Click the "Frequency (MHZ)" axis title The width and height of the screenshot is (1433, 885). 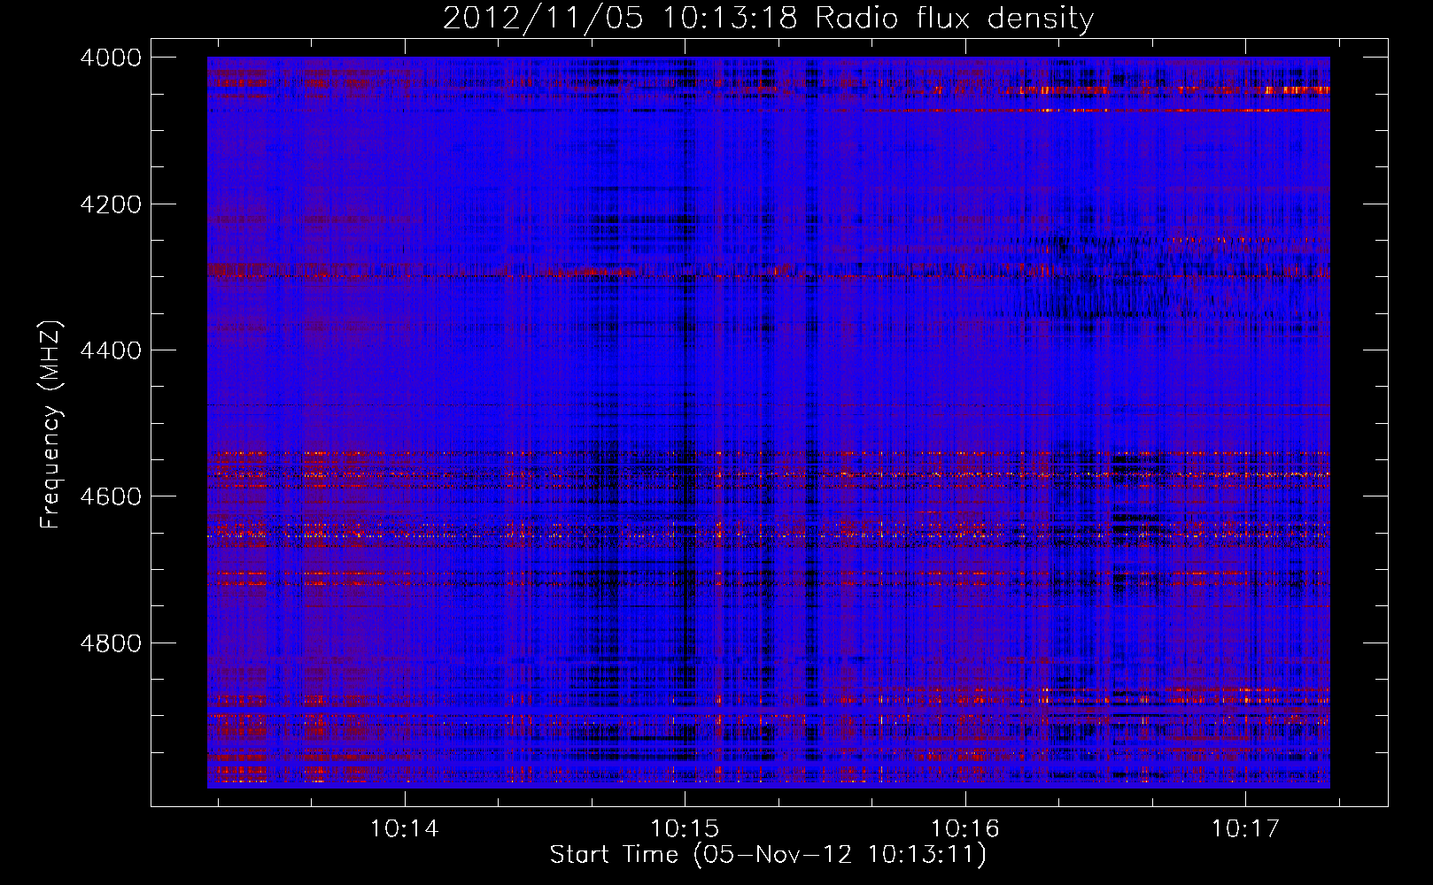click(x=52, y=425)
